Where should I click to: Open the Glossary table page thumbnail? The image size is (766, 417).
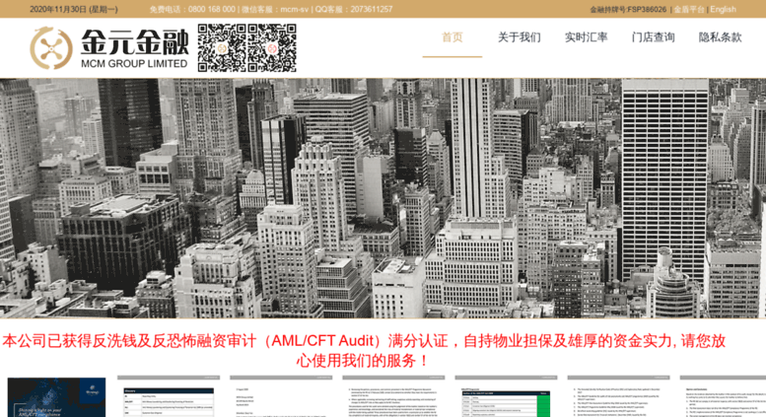click(169, 396)
